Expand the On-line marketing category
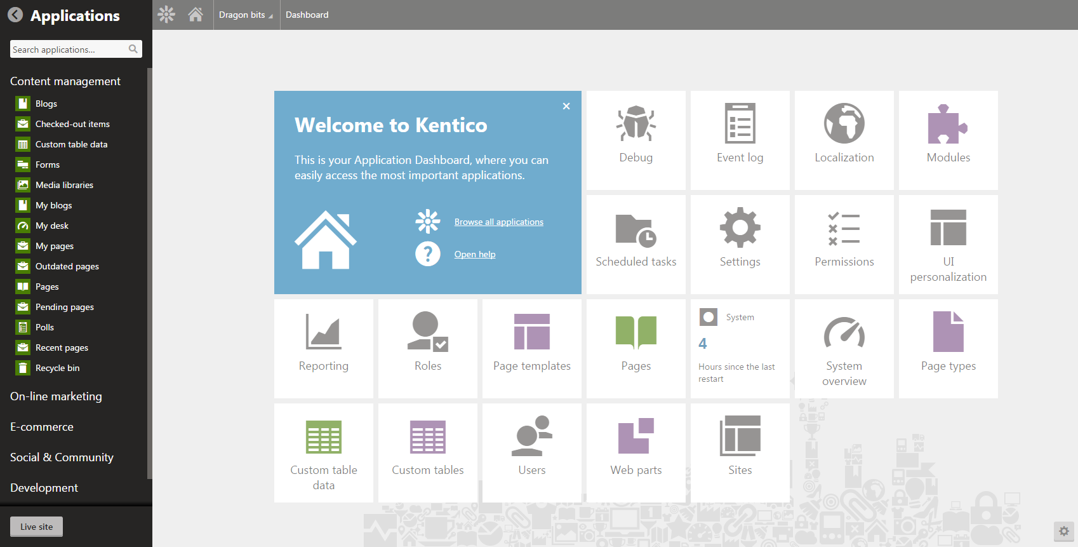 coord(56,396)
